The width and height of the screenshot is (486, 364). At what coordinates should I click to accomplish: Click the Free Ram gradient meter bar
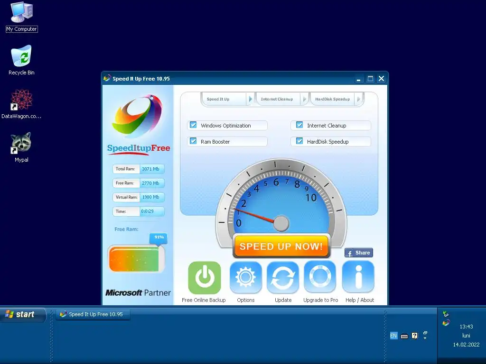(136, 259)
